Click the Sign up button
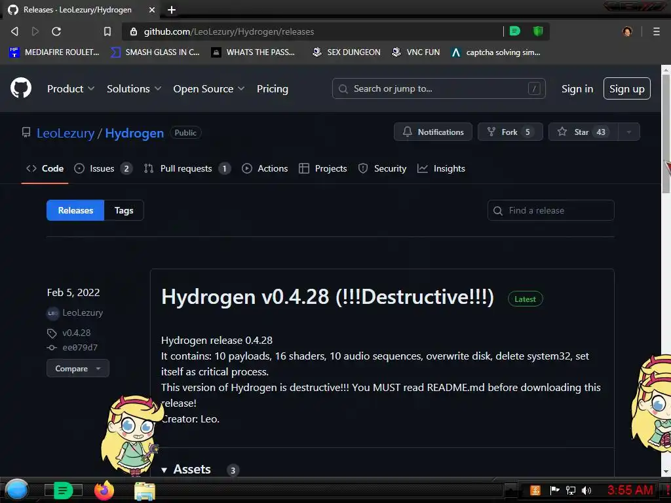This screenshot has height=503, width=671. pos(627,88)
